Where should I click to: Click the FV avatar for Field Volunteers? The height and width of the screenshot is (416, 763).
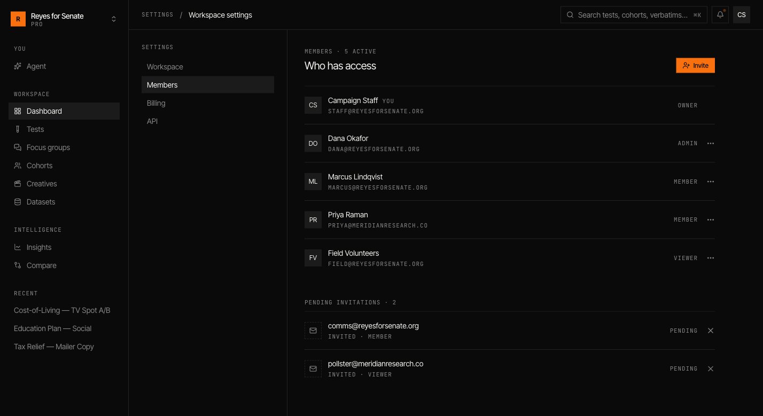click(x=313, y=258)
